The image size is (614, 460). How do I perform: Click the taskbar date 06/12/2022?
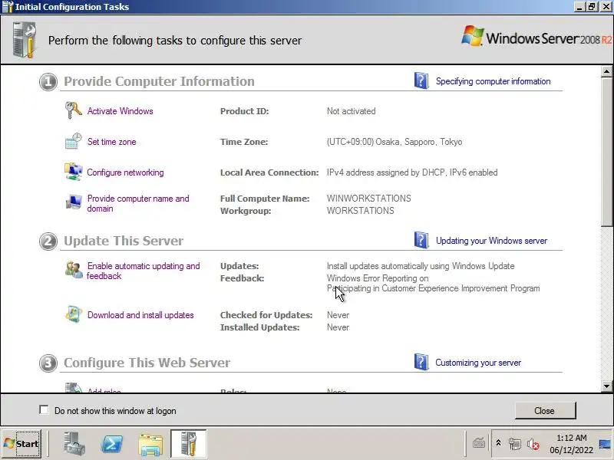click(571, 450)
